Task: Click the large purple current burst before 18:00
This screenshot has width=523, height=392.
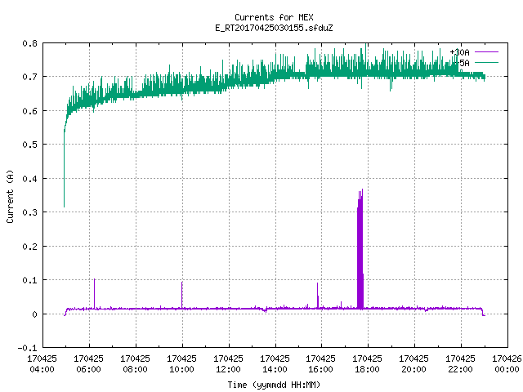Action: [x=360, y=250]
